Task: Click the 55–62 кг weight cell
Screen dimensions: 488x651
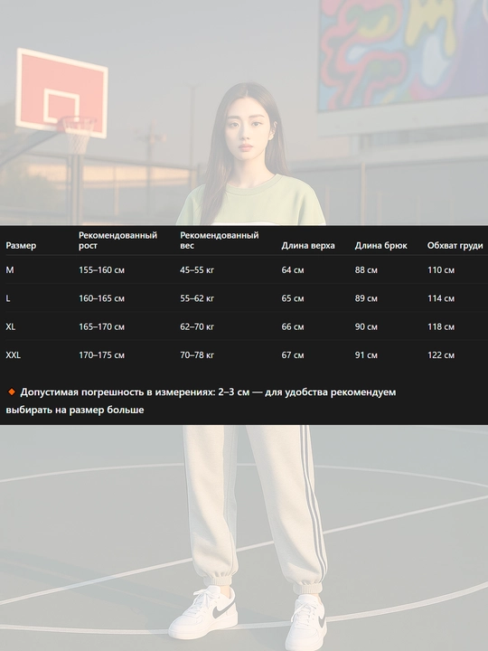Action: (197, 298)
